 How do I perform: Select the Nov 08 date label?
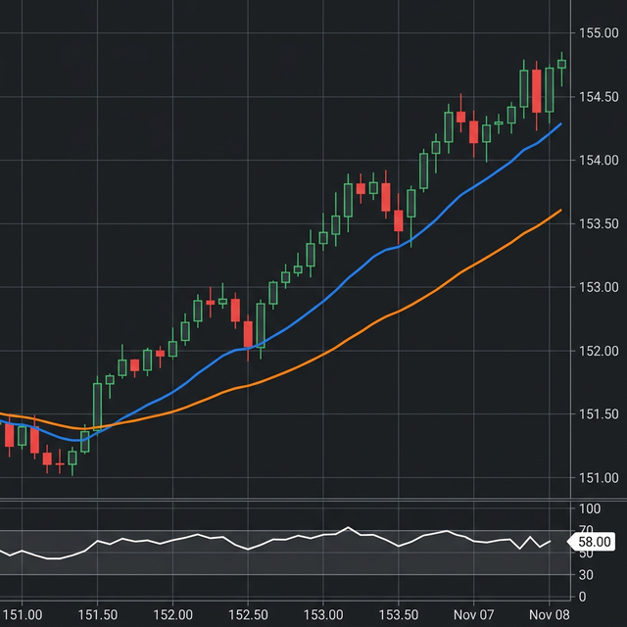coord(549,614)
